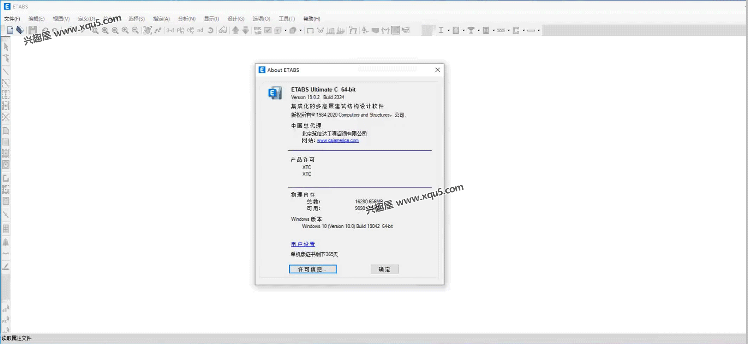Screen dimensions: 748x344
Task: Open dropdown arrow next to concrete square icon
Action: pyautogui.click(x=463, y=30)
